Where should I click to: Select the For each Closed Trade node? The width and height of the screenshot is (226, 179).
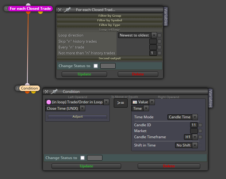[x=30, y=9]
